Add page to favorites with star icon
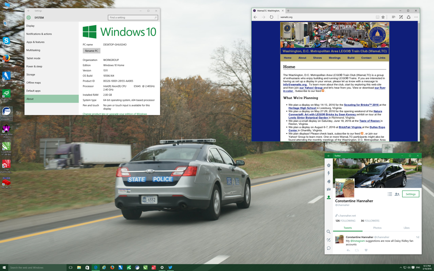This screenshot has width=434, height=271. 383,17
